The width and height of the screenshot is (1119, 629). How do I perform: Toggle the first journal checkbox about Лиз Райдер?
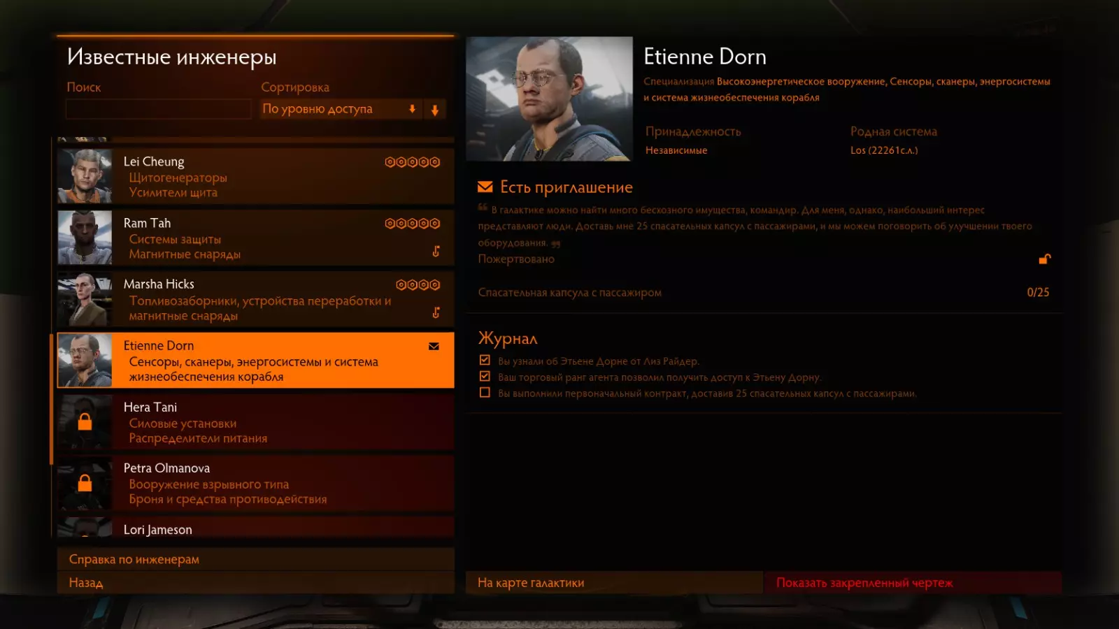485,361
